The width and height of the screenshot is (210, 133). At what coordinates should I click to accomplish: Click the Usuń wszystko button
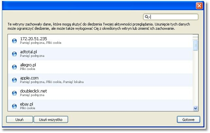click(51, 120)
